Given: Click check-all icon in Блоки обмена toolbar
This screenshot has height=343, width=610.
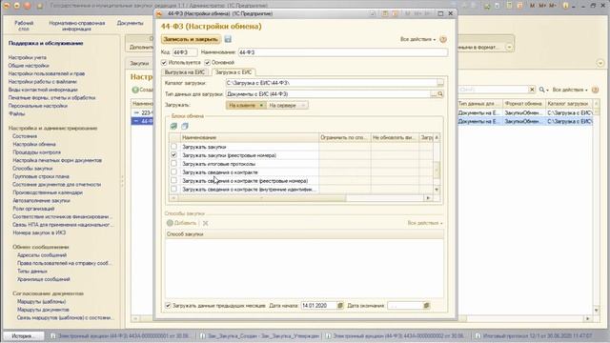Looking at the screenshot, I should (x=173, y=126).
